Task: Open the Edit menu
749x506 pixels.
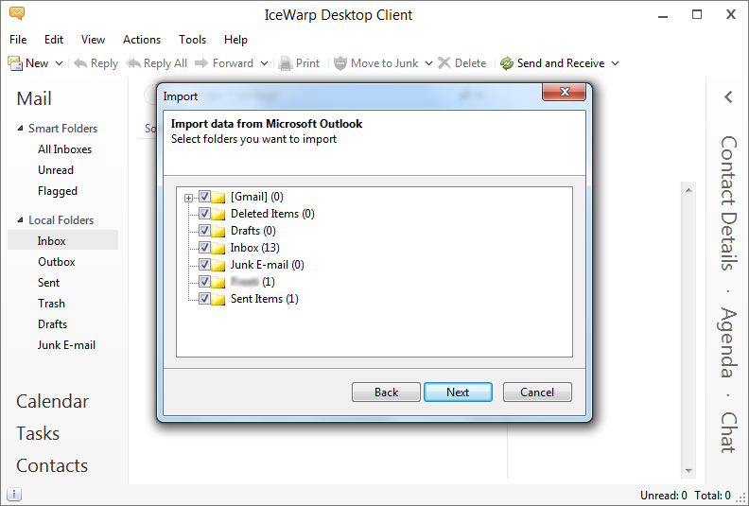Action: point(54,40)
